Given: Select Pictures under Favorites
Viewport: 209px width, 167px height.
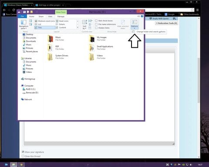Looking at the screenshot, I should click(x=28, y=48).
